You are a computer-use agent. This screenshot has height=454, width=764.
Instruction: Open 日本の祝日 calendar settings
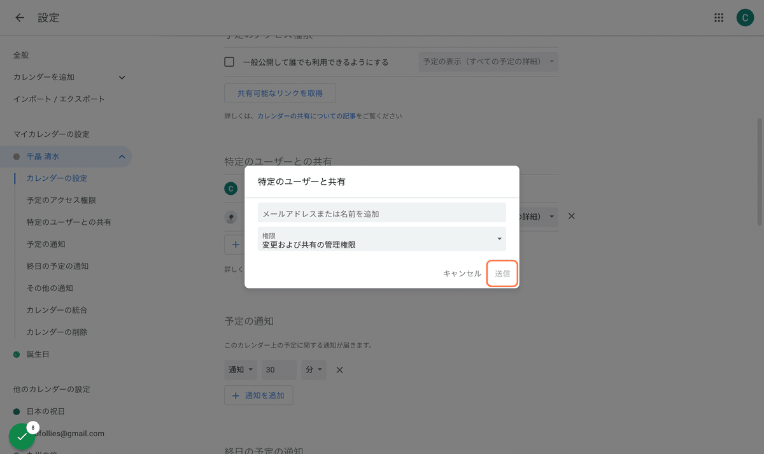coord(46,412)
